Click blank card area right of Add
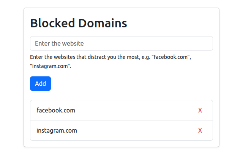 (133, 84)
